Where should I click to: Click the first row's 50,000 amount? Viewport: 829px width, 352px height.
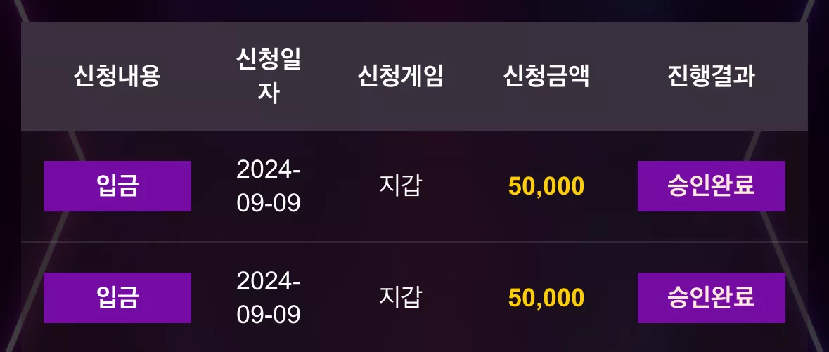point(546,186)
